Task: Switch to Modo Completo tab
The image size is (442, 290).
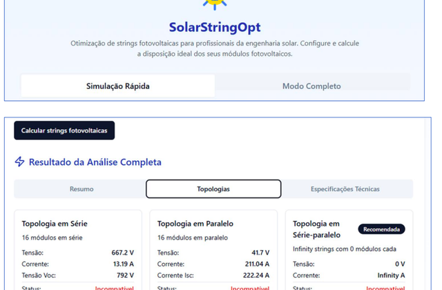Action: (311, 86)
